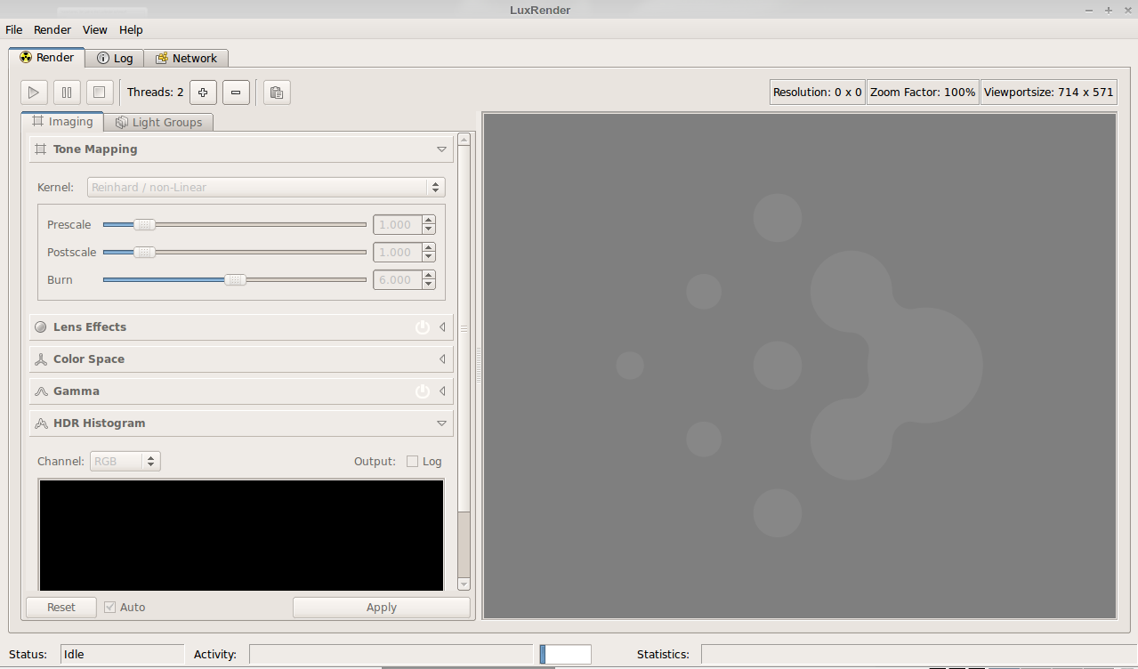This screenshot has height=669, width=1138.
Task: Click the Prescale slider handle
Action: pos(144,225)
